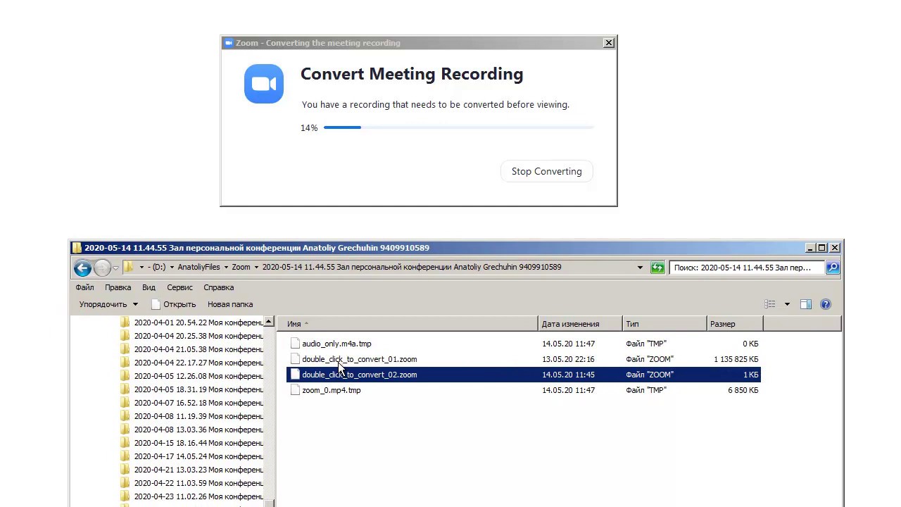This screenshot has height=507, width=901.
Task: Click the Zoom camera logo in the dialog
Action: 264,84
